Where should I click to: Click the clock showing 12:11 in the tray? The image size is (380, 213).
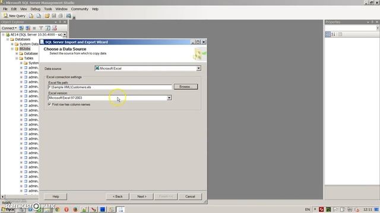(x=368, y=209)
